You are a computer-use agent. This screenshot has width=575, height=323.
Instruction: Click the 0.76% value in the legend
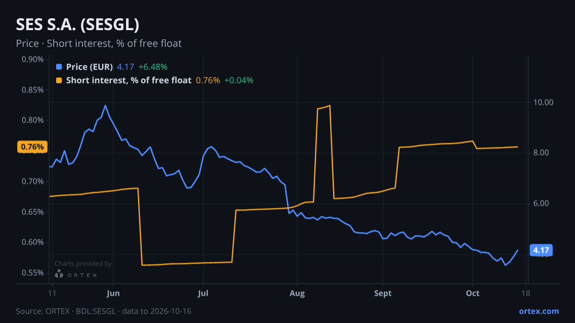pyautogui.click(x=208, y=80)
